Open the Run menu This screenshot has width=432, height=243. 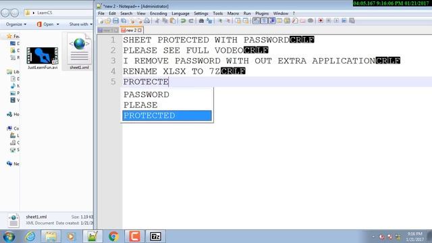[x=247, y=13]
